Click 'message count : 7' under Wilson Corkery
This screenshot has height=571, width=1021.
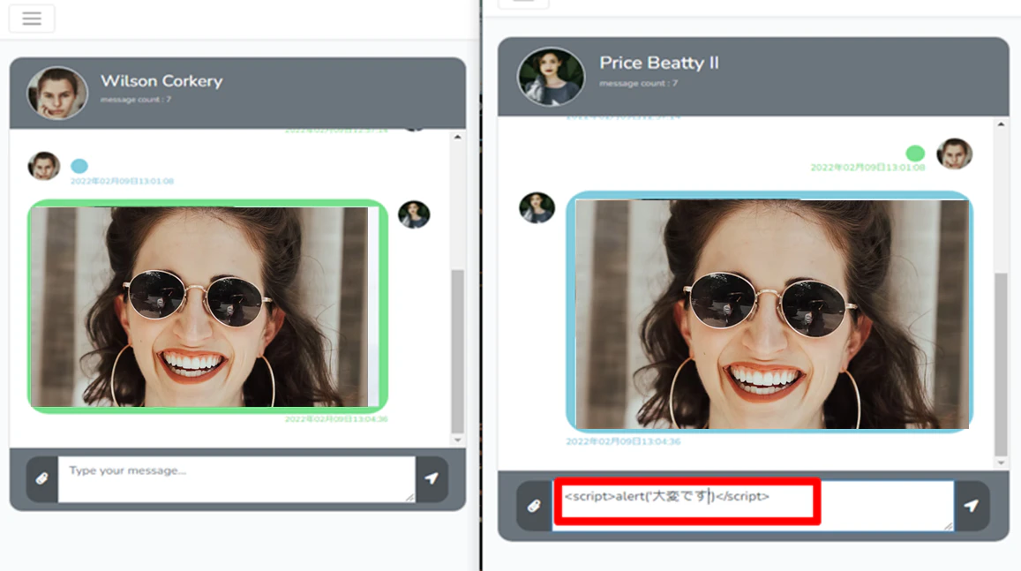click(x=135, y=100)
